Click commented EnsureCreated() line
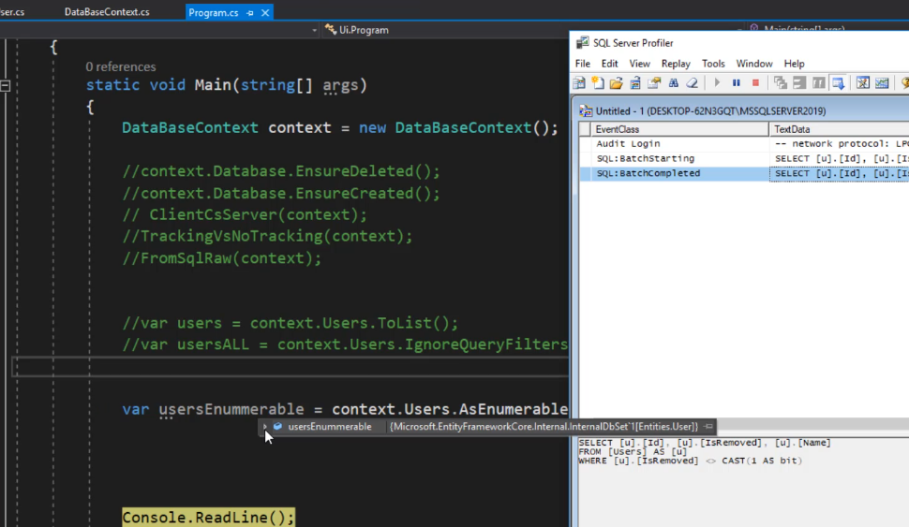The height and width of the screenshot is (527, 909). pos(280,193)
